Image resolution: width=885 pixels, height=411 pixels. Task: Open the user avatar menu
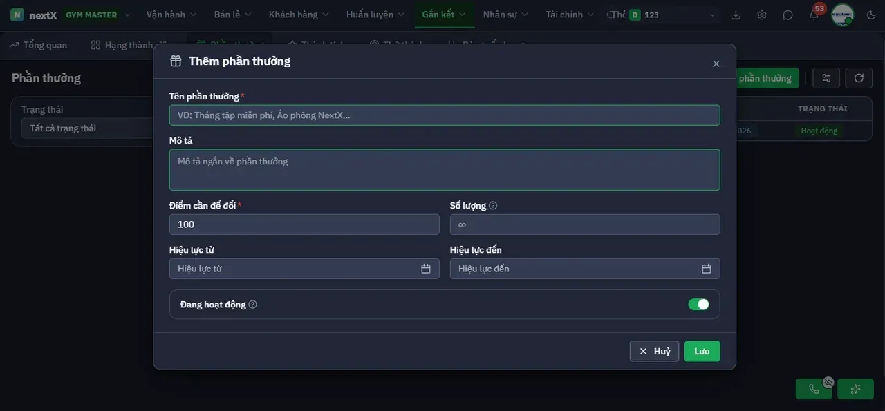click(x=842, y=15)
